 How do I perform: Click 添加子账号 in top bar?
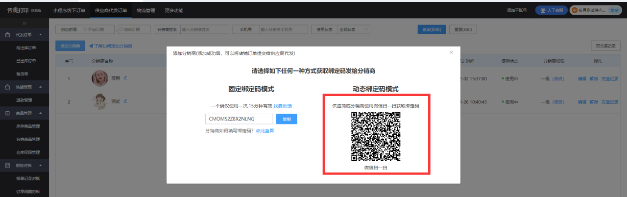tap(517, 10)
